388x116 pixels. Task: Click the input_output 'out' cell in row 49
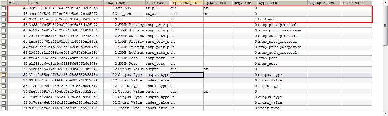coord(187,8)
